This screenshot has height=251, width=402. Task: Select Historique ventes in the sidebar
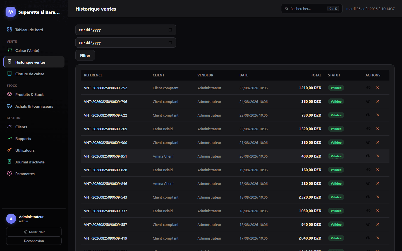pos(34,62)
